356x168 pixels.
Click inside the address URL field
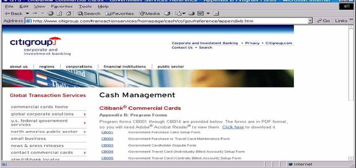coord(169,21)
